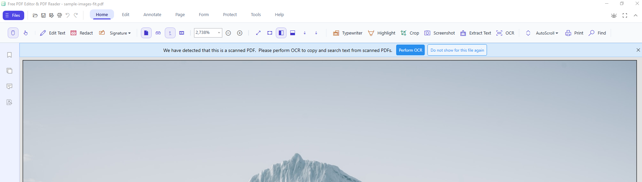Click the fit page icon

pyautogui.click(x=270, y=33)
